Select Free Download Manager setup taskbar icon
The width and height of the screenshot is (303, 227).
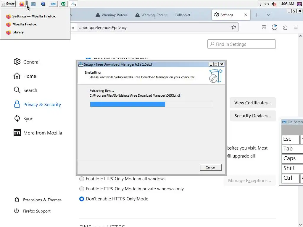(73, 4)
